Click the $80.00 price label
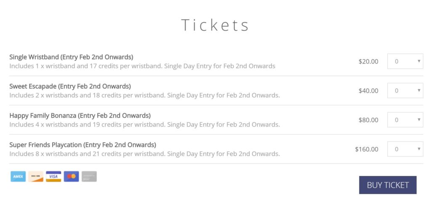 coord(368,120)
